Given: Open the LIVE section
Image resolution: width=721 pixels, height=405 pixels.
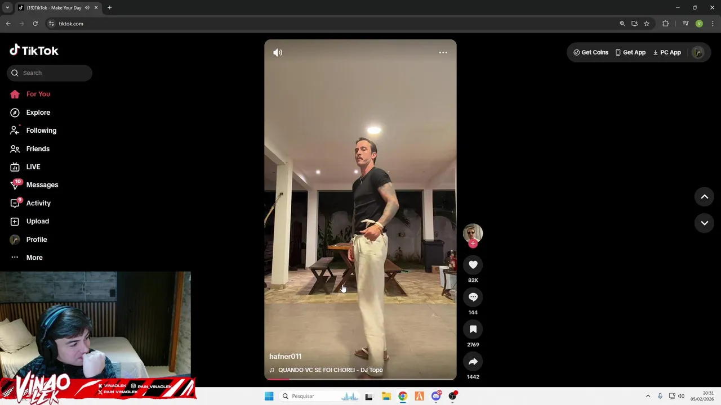Looking at the screenshot, I should click(x=25, y=166).
